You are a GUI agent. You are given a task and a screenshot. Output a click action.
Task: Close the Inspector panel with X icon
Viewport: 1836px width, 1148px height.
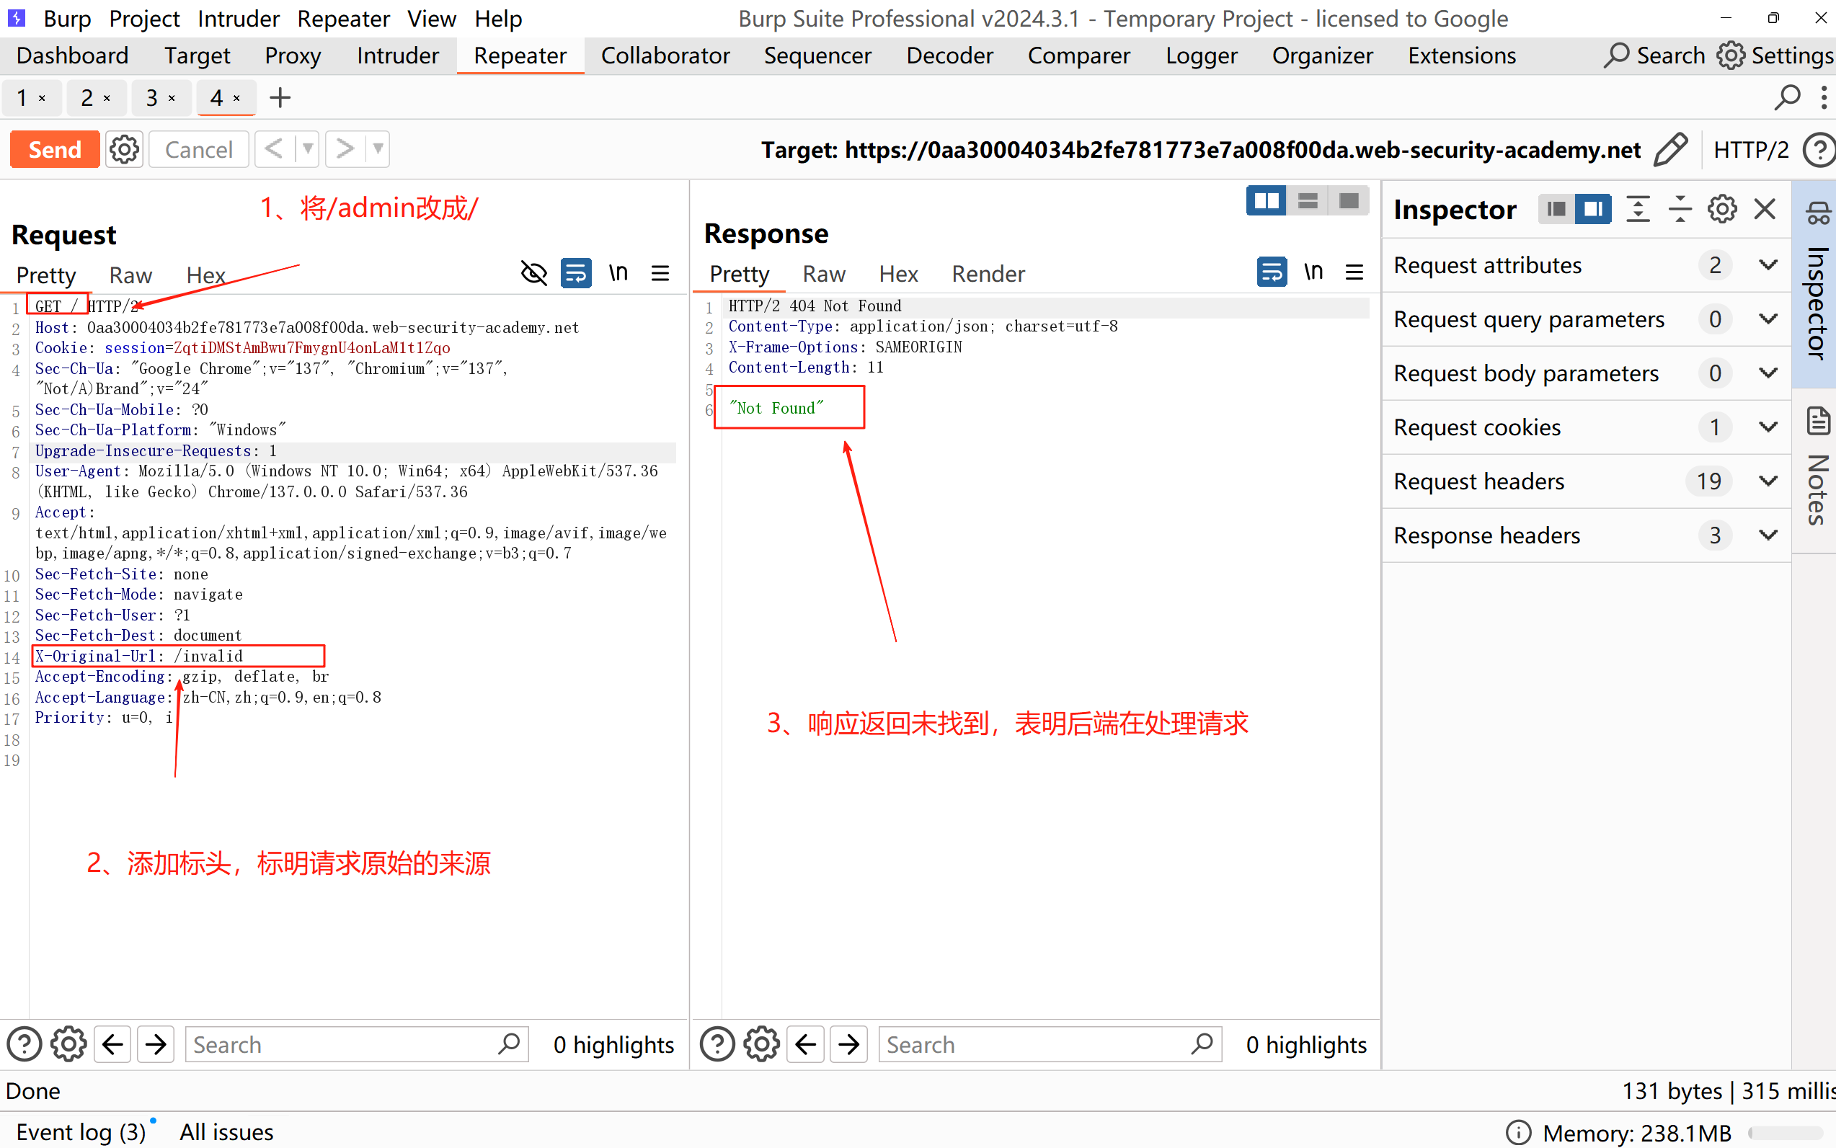1765,209
